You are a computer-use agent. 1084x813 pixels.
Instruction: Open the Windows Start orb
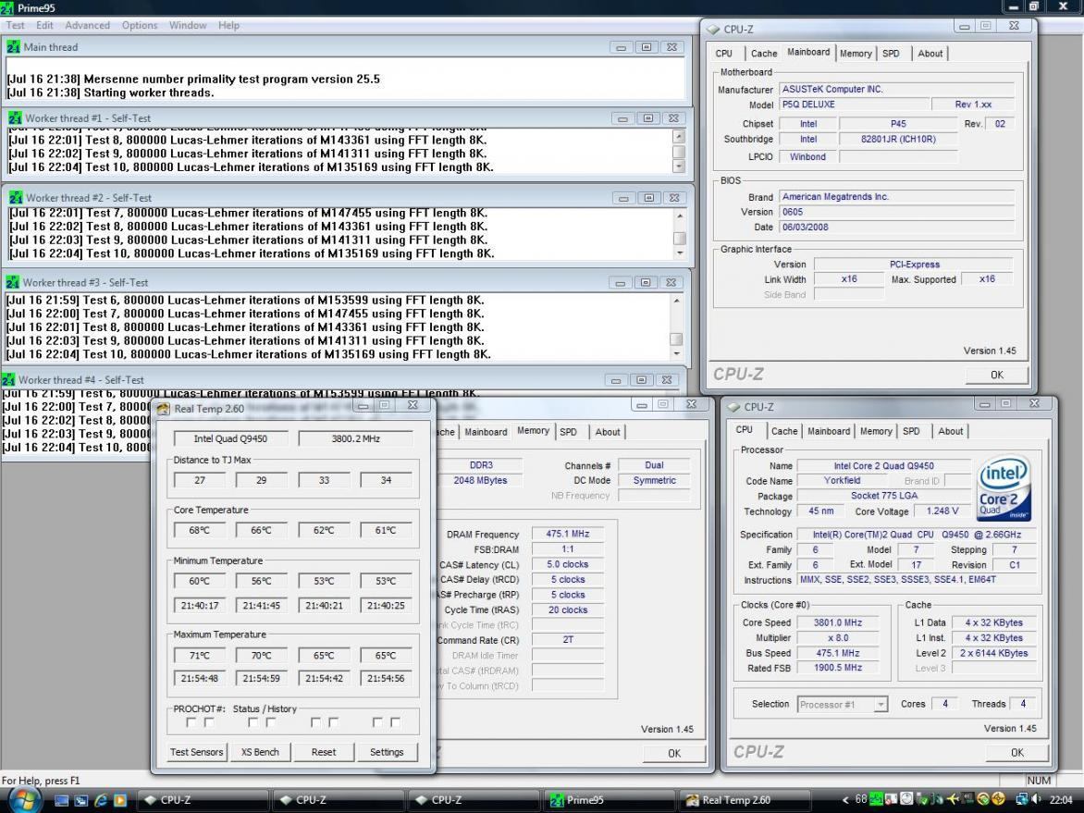(x=24, y=800)
